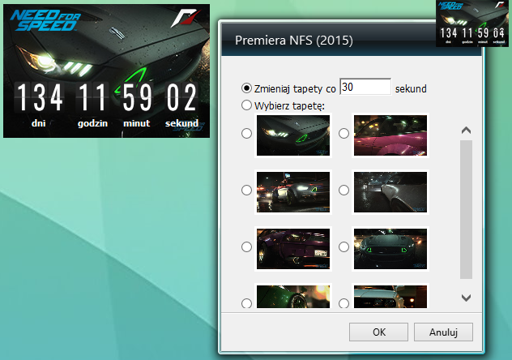Screen dimensions: 512x360
Task: Click the first wallpaper thumbnail with green headlight
Action: coord(293,134)
